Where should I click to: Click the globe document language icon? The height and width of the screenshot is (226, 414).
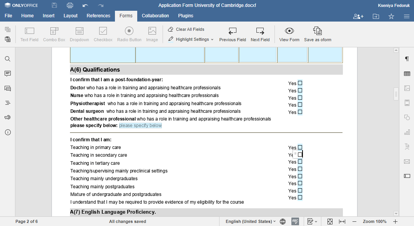click(283, 221)
